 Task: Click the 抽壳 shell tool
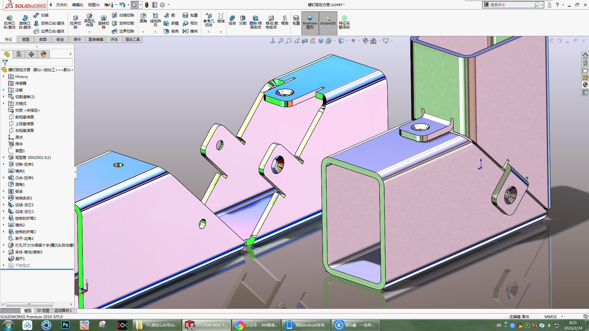pyautogui.click(x=171, y=31)
